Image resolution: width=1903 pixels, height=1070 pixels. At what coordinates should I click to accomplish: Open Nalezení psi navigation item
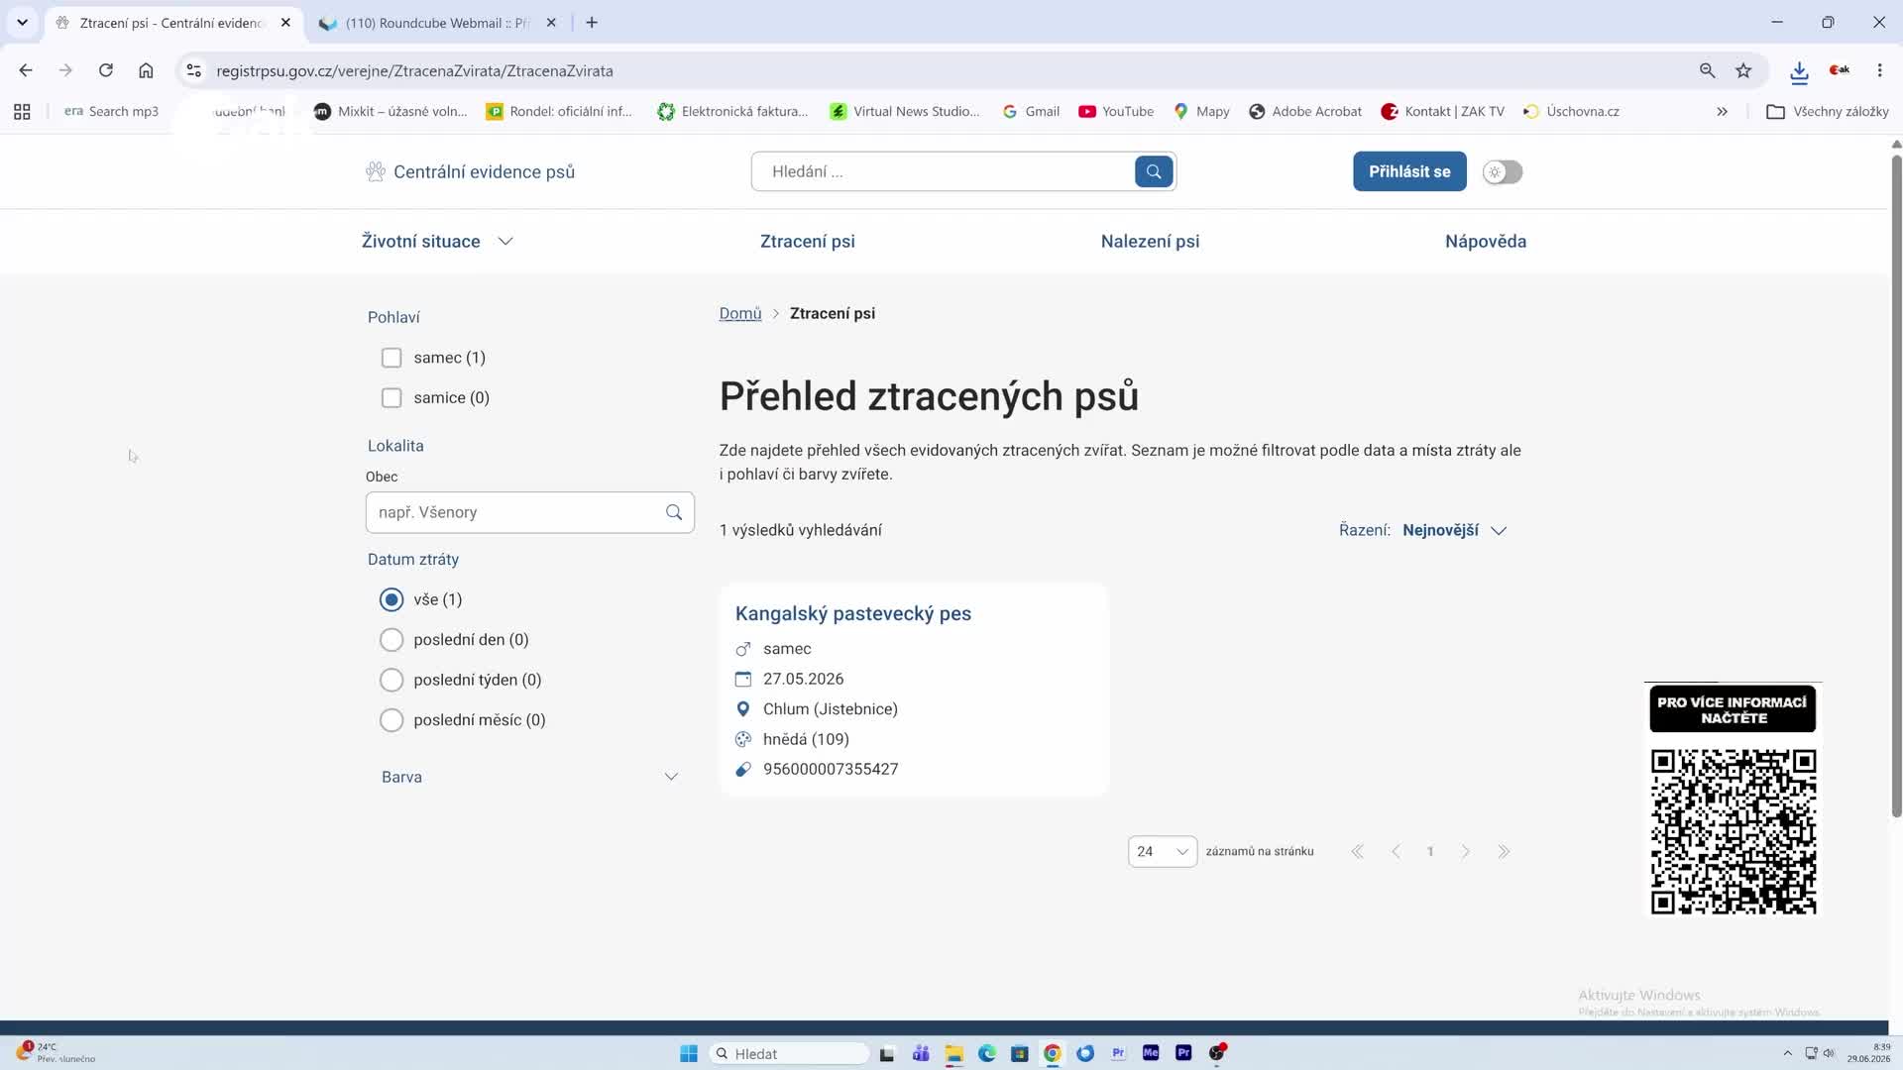[1150, 242]
